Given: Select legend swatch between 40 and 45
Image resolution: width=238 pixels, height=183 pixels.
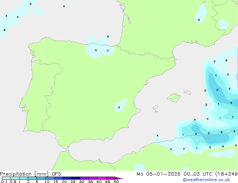Looking at the screenshot, I should pyautogui.click(x=102, y=178).
